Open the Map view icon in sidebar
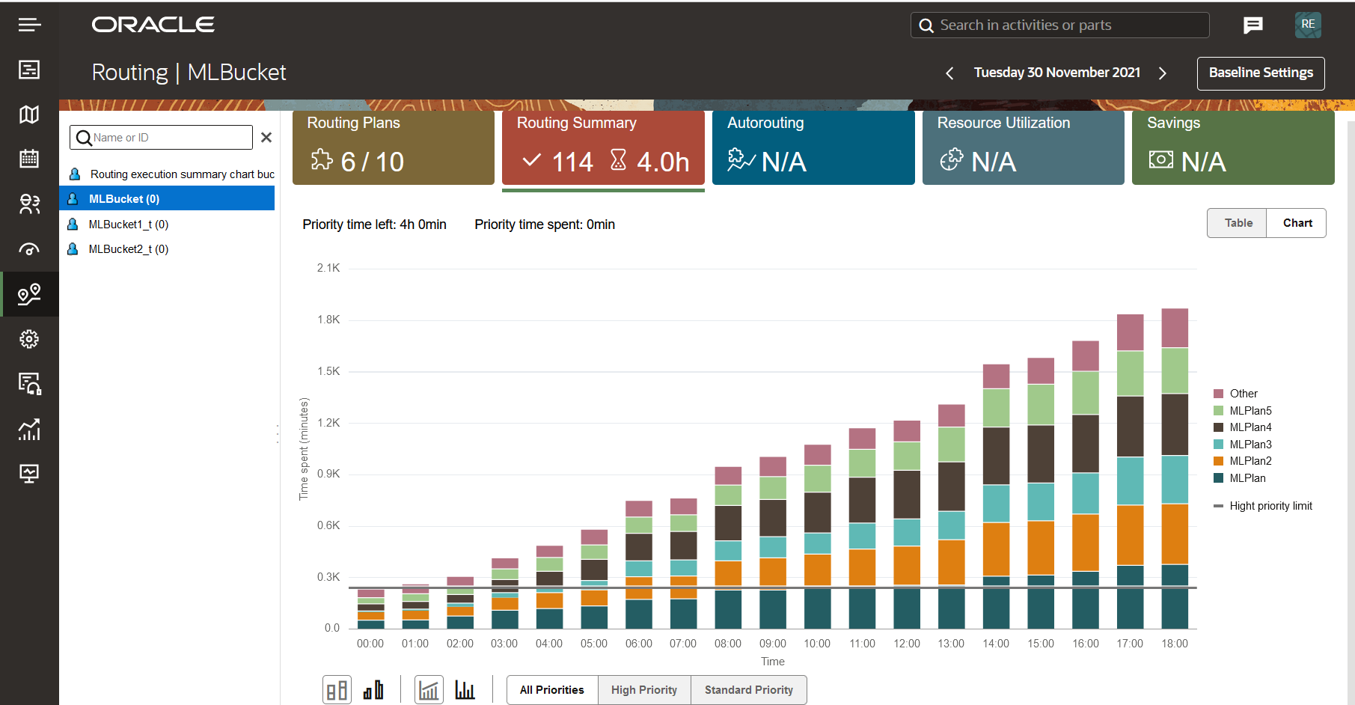This screenshot has height=705, width=1355. pyautogui.click(x=29, y=115)
